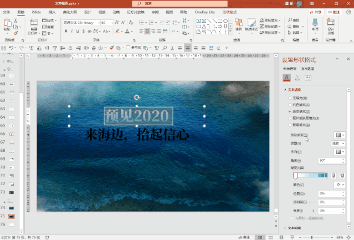Open the font name dropdown
354x240 pixels.
[x=99, y=23]
